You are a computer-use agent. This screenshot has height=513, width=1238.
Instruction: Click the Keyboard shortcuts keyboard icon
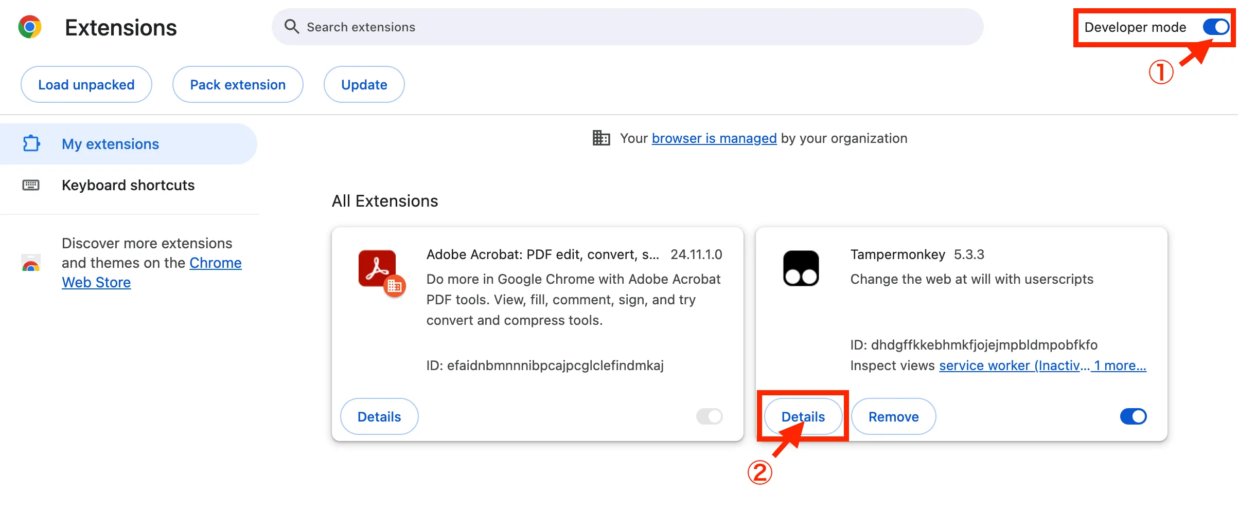(31, 185)
